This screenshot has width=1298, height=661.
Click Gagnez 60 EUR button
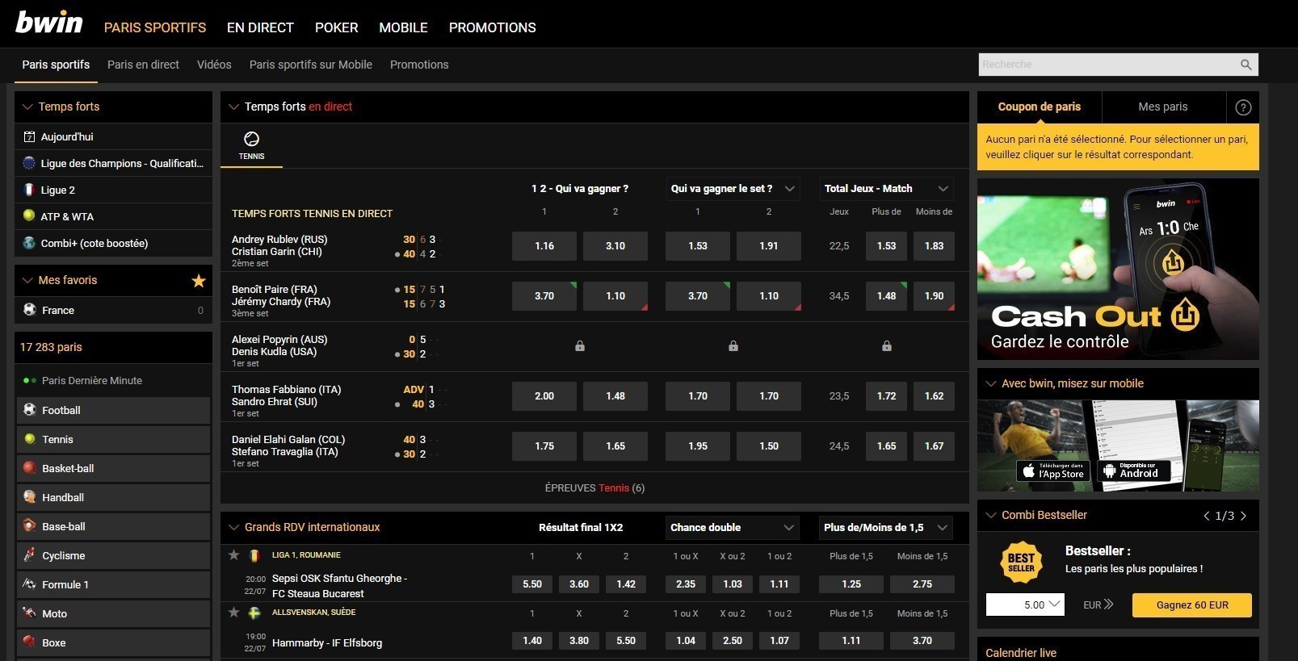(x=1192, y=605)
